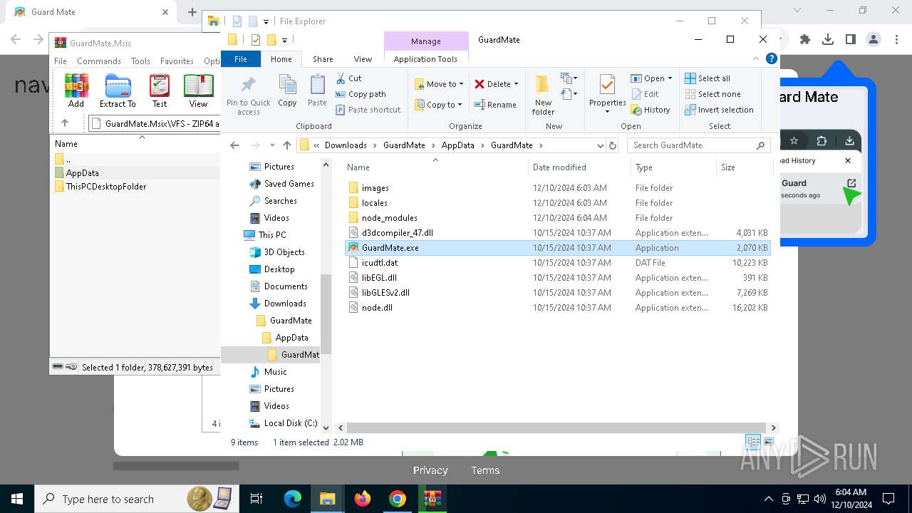Open Quick Access Toolbar customize dropdown

coord(284,40)
